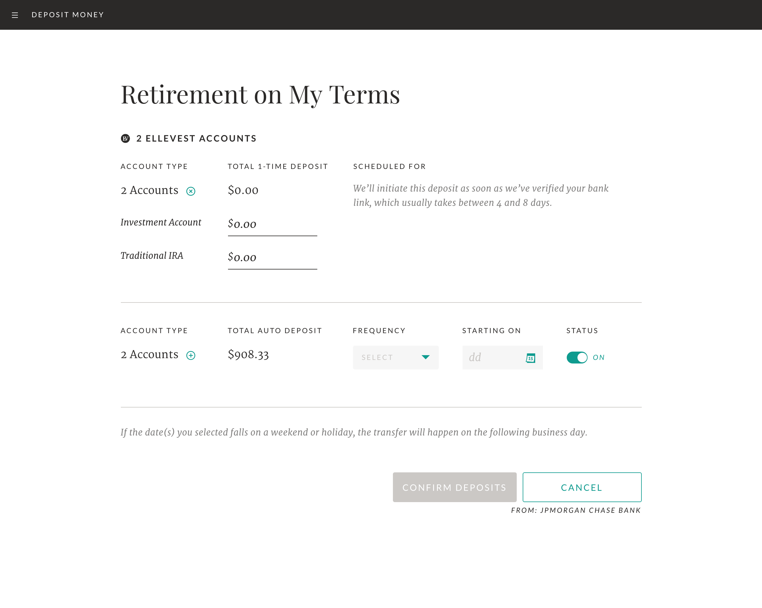Click the Status column header
This screenshot has height=608, width=762.
[x=582, y=331]
